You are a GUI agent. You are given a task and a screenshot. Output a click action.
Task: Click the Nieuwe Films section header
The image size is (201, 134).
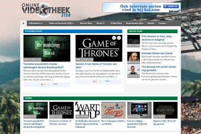pyautogui.click(x=152, y=31)
